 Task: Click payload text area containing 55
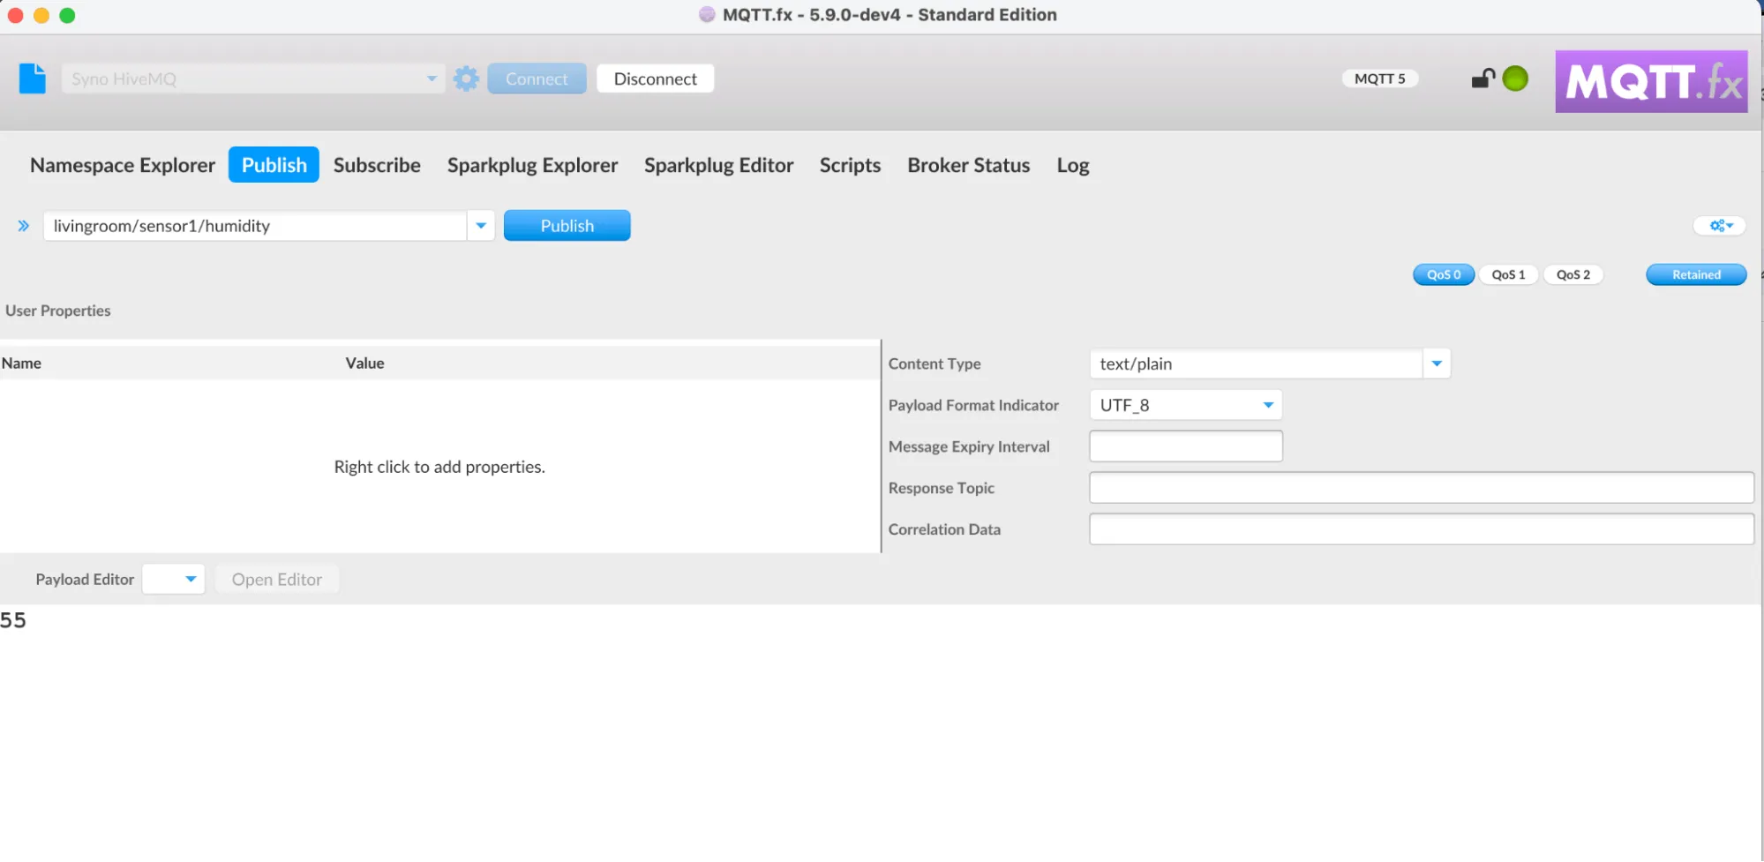click(x=882, y=732)
